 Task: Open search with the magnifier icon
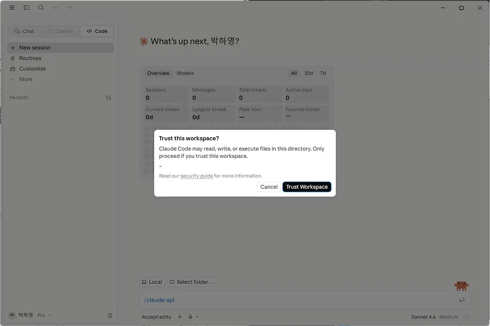[x=41, y=8]
